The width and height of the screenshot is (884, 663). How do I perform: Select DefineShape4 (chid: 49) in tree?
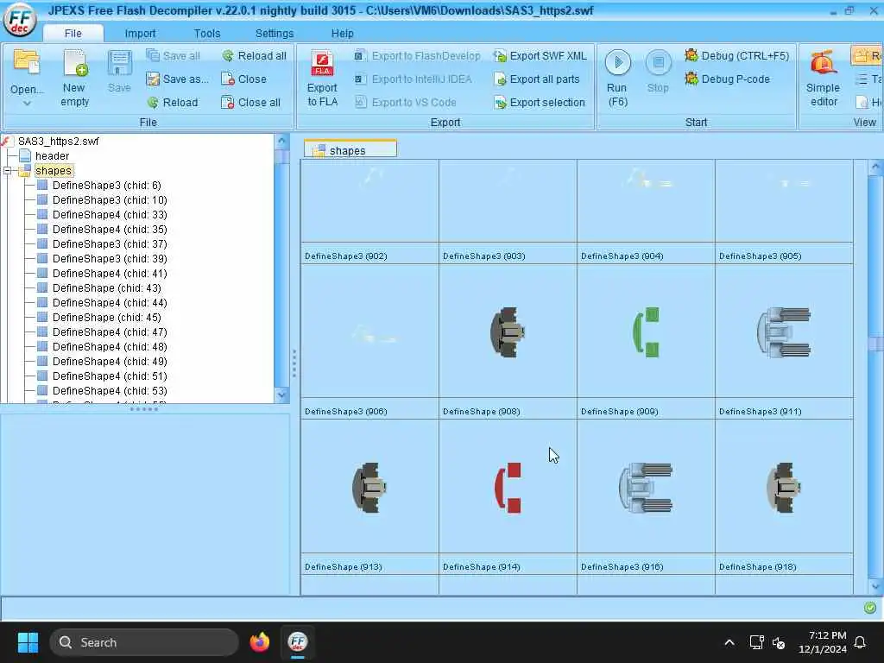[110, 362]
